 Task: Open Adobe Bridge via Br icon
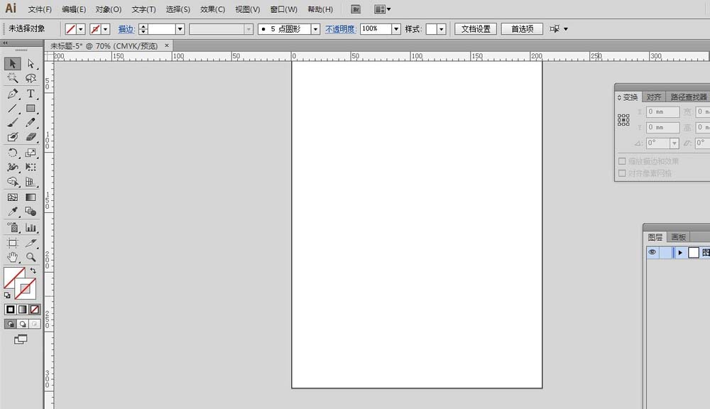pos(356,9)
